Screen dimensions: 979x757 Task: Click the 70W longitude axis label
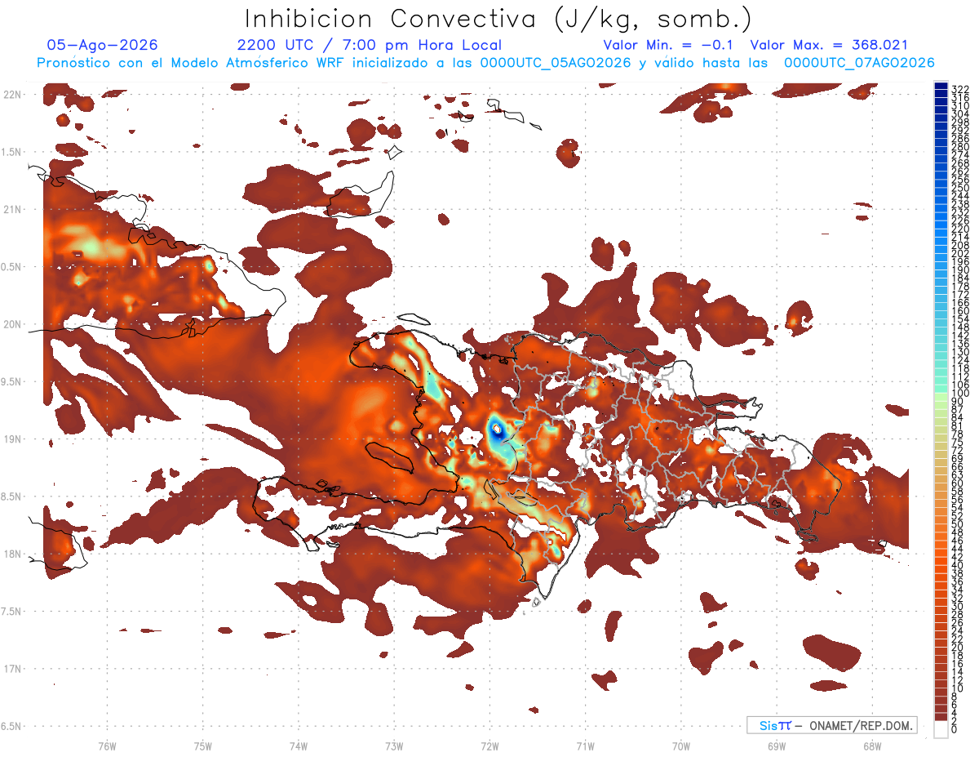(x=680, y=746)
